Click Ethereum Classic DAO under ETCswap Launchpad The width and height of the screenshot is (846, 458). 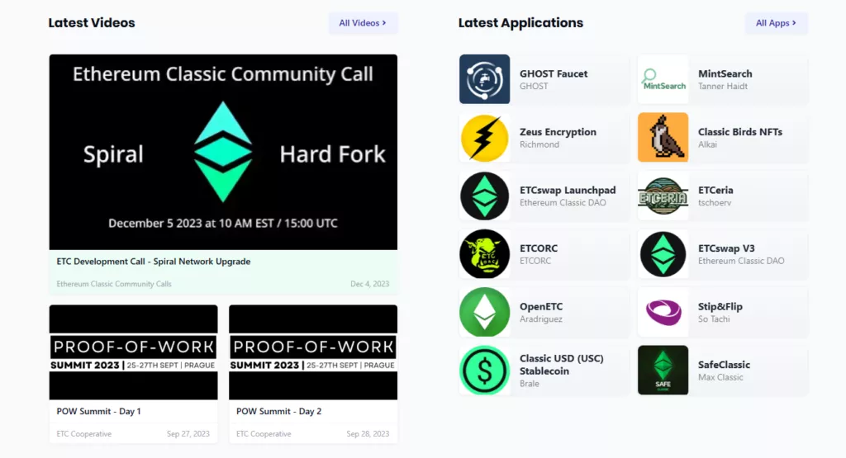point(563,203)
